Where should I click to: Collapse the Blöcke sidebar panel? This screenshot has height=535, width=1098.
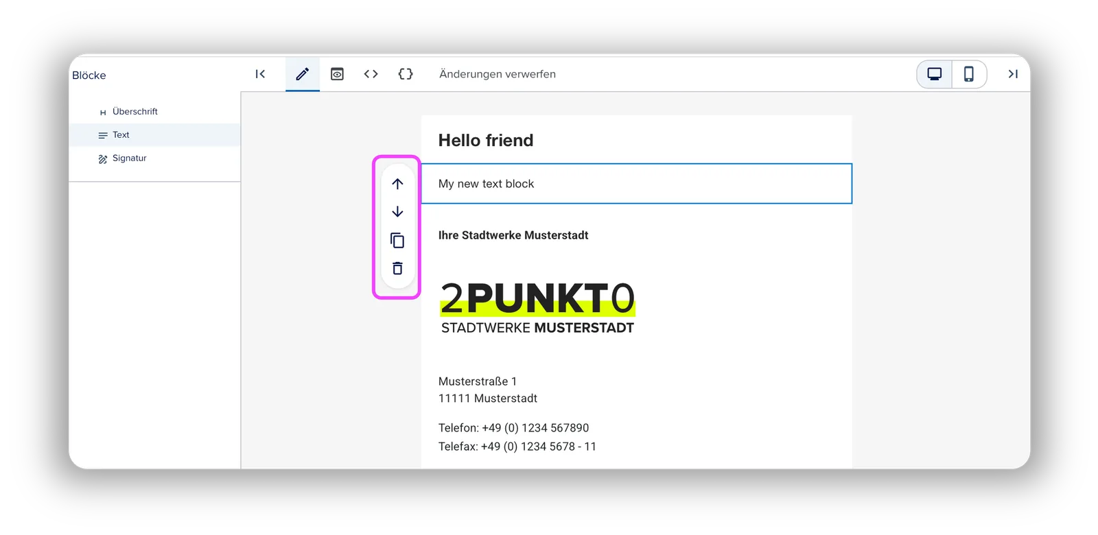(x=260, y=74)
